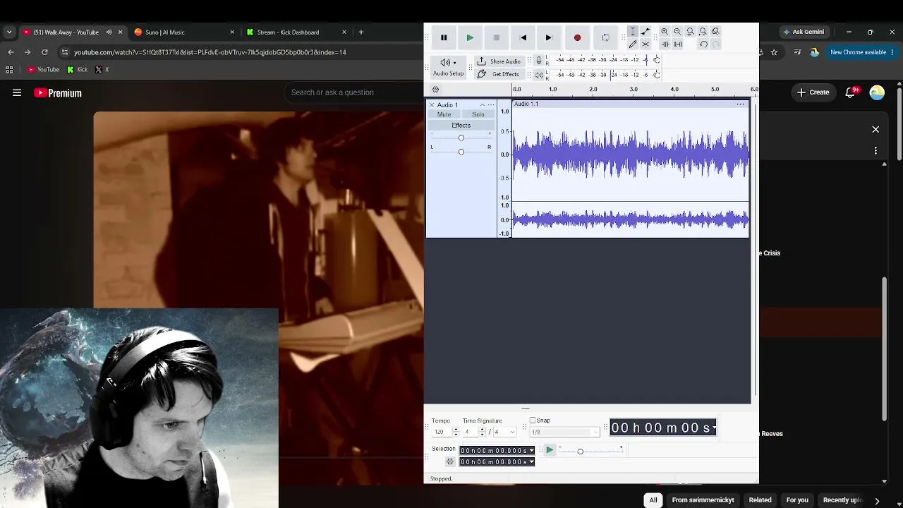This screenshot has height=508, width=903.
Task: Silence the audio selection
Action: pyautogui.click(x=678, y=44)
